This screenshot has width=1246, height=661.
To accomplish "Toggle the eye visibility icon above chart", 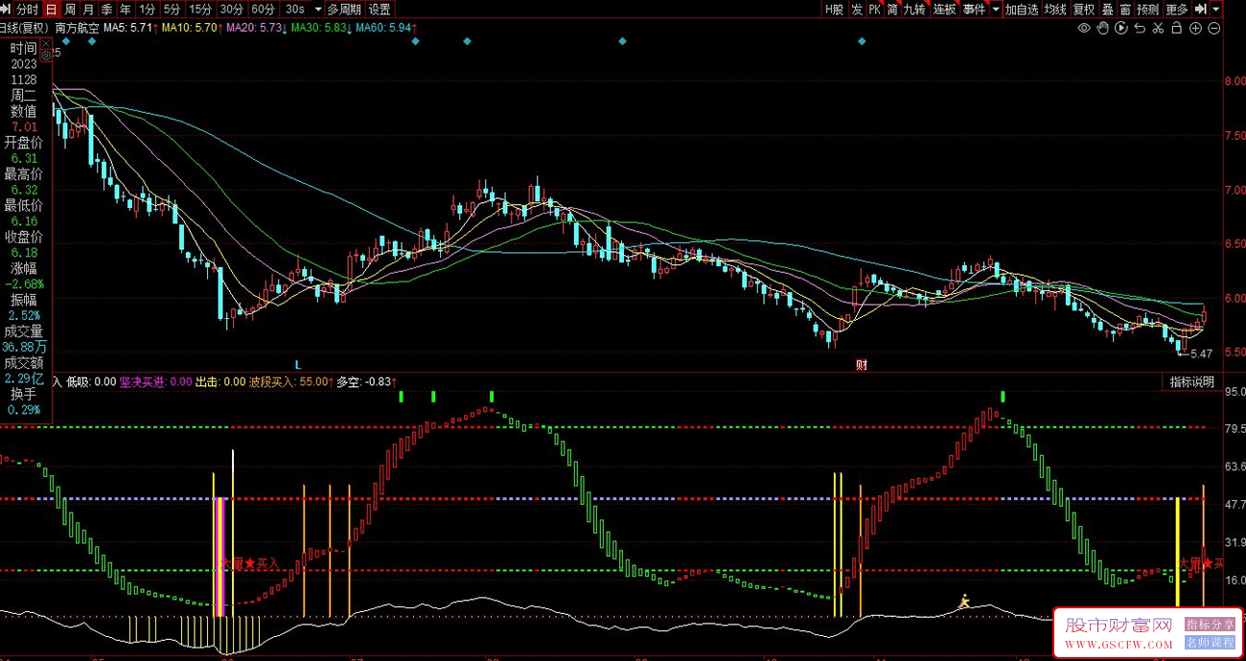I will point(1084,28).
